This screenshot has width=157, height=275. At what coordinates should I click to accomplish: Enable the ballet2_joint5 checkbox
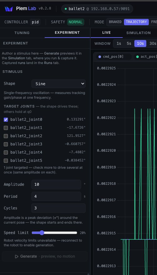point(6,161)
